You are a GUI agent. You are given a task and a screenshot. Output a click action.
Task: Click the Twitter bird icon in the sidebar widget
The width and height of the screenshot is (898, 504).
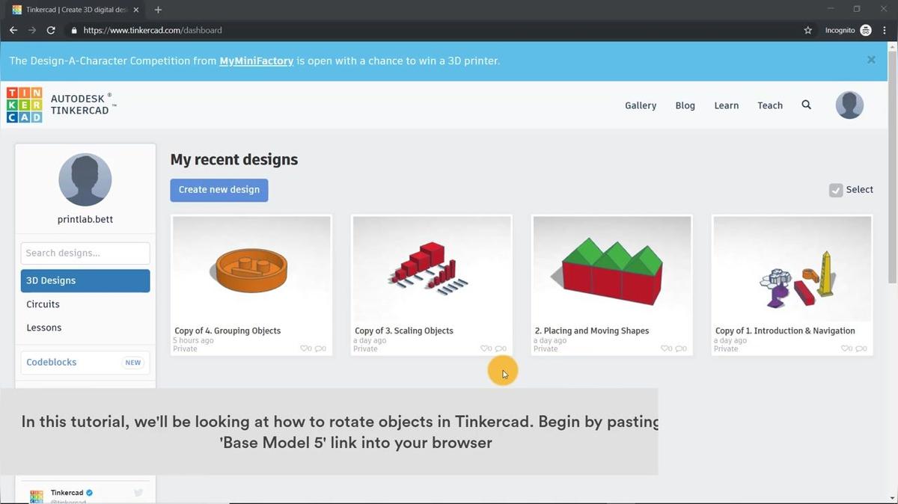(x=138, y=493)
